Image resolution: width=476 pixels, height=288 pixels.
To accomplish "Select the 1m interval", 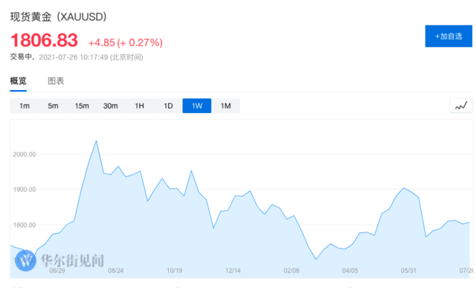I will pos(25,106).
